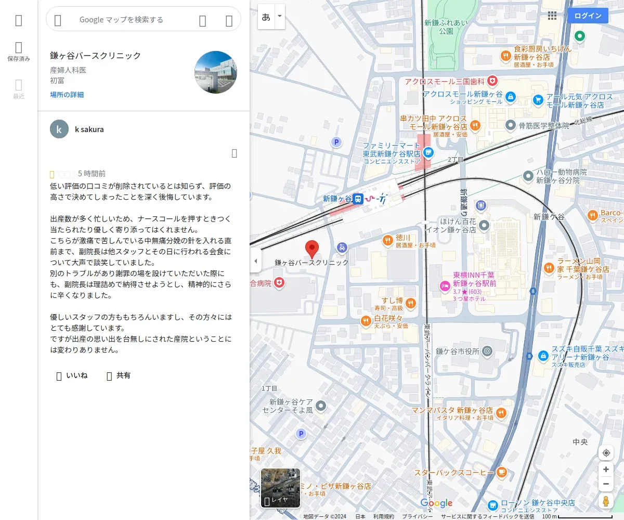
Task: Click the ファミリーマート convenience store marker
Action: (428, 152)
